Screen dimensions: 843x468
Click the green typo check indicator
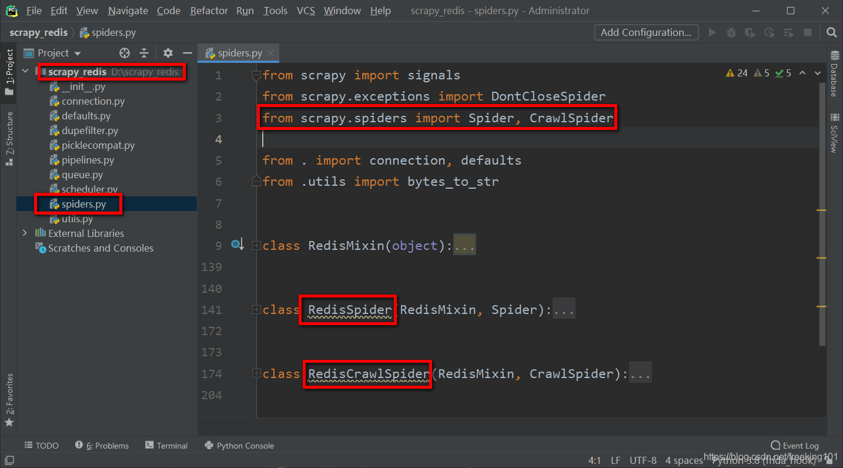(x=784, y=73)
